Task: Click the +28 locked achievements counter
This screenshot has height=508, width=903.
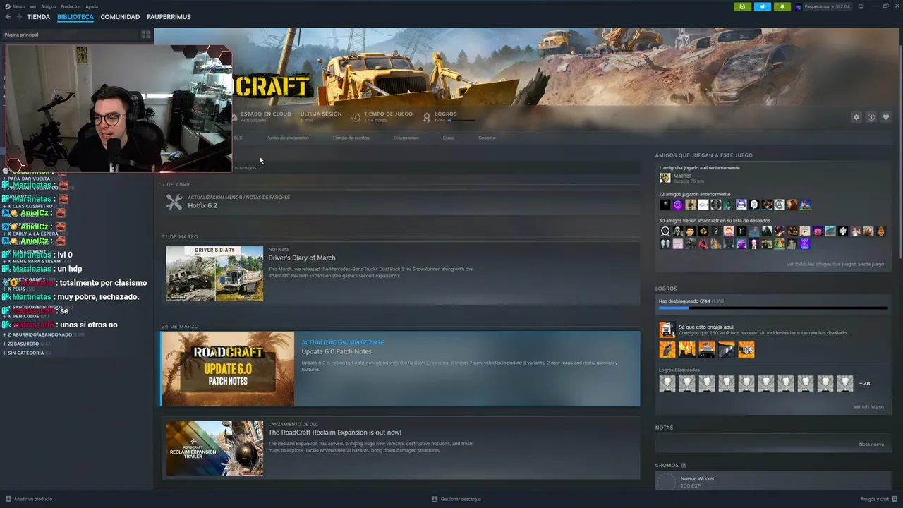Action: coord(864,383)
